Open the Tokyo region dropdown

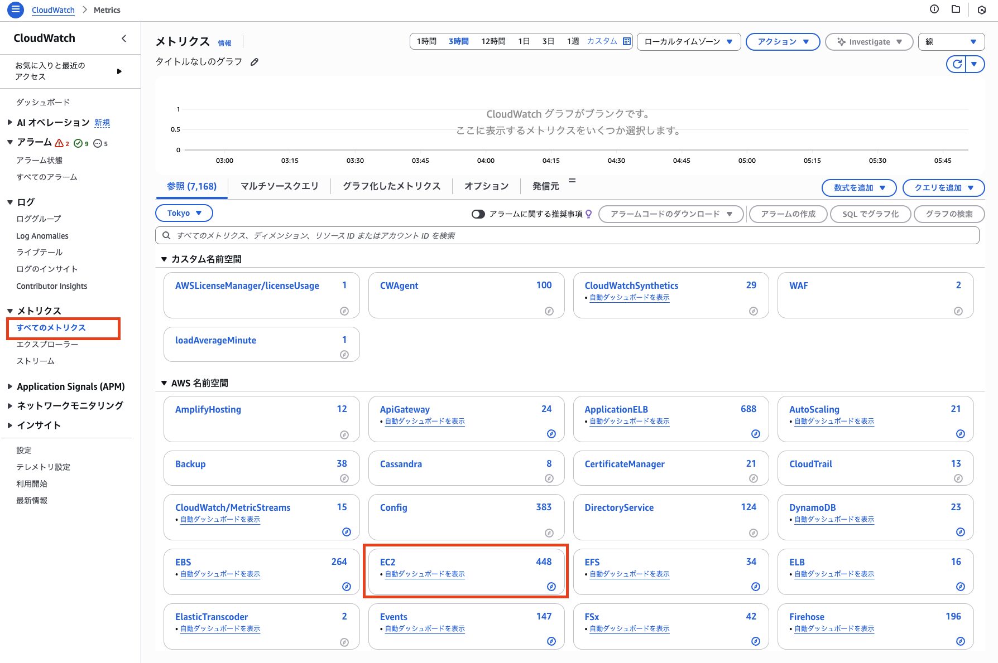184,213
